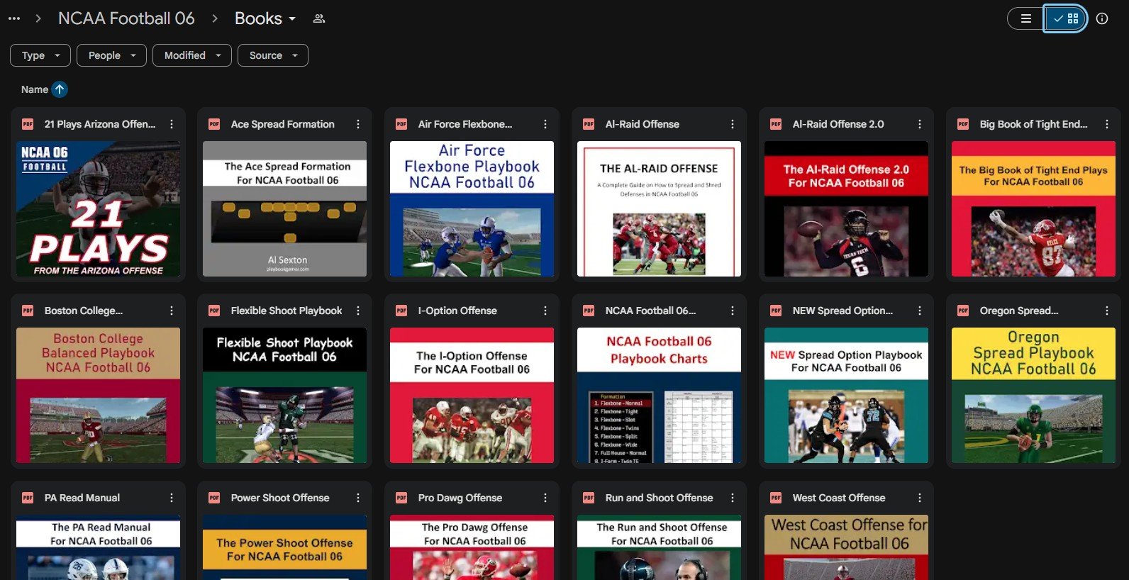Screen dimensions: 1129x580
Task: Open more options for NEW Spread Option file
Action: (920, 311)
